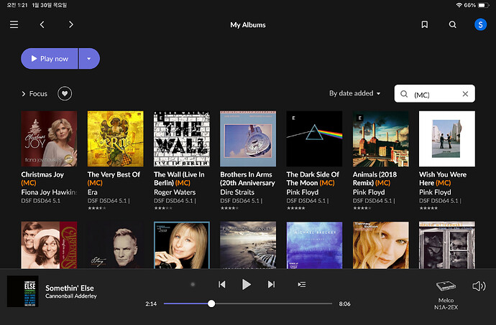Open the play queue icon
Viewport: 496px width, 325px height.
[x=301, y=284]
